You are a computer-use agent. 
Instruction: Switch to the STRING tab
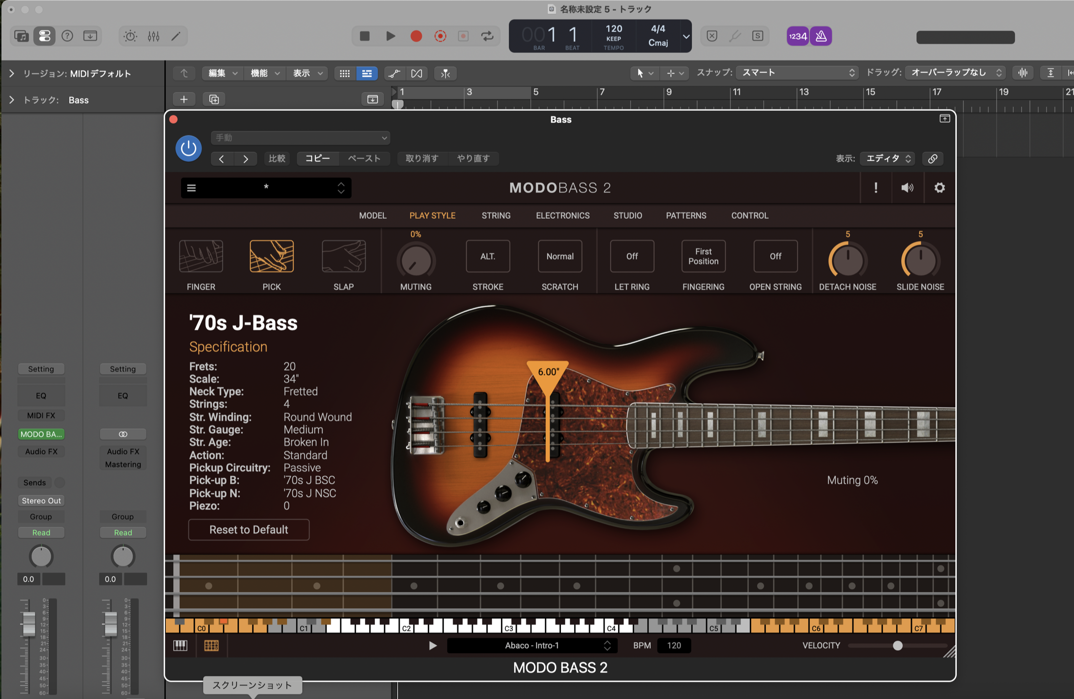pos(496,216)
